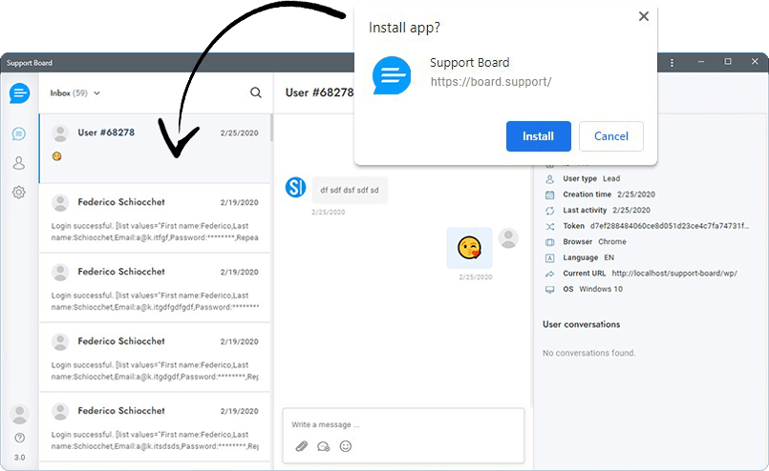The image size is (769, 471).
Task: Click into the Write a message field
Action: 403,424
